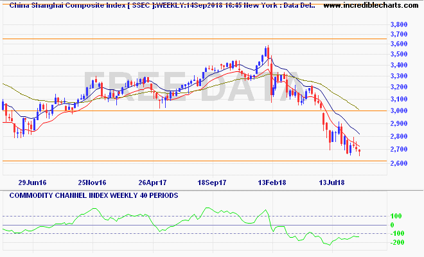Screen dimensions: 424x257
Task: Select the 25Nov16 date label
Action: (x=92, y=182)
